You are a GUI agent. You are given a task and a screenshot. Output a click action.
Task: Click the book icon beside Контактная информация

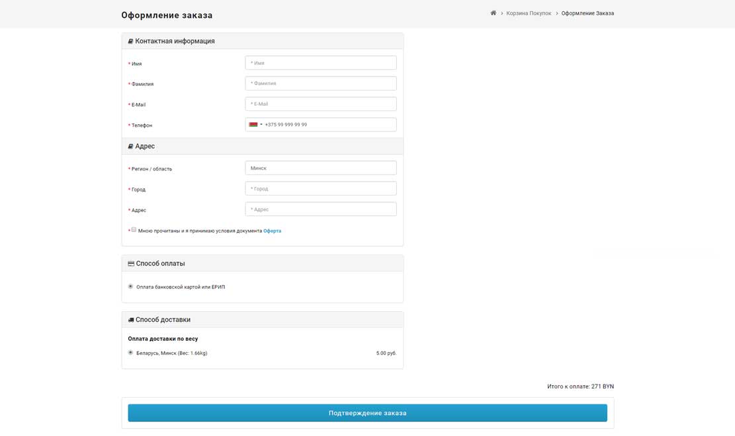[x=130, y=41]
